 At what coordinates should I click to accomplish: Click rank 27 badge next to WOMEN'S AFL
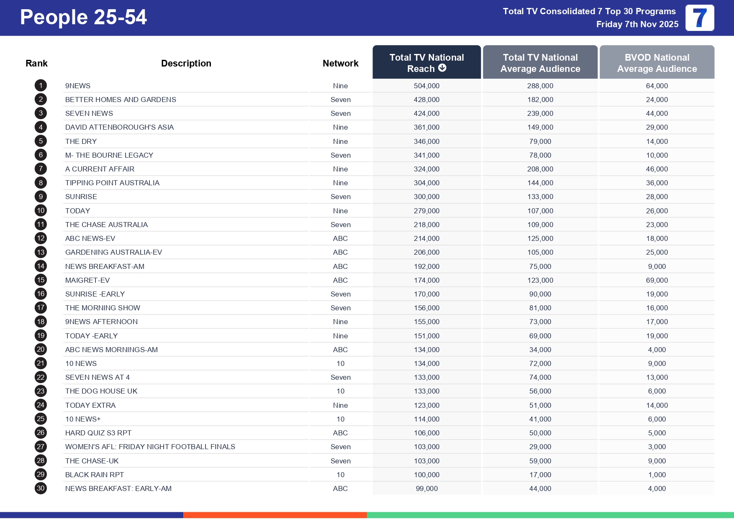40,447
